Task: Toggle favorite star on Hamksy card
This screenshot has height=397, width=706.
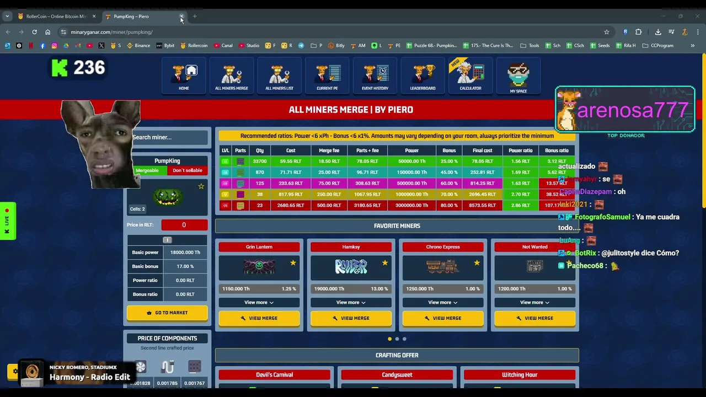Action: click(385, 263)
